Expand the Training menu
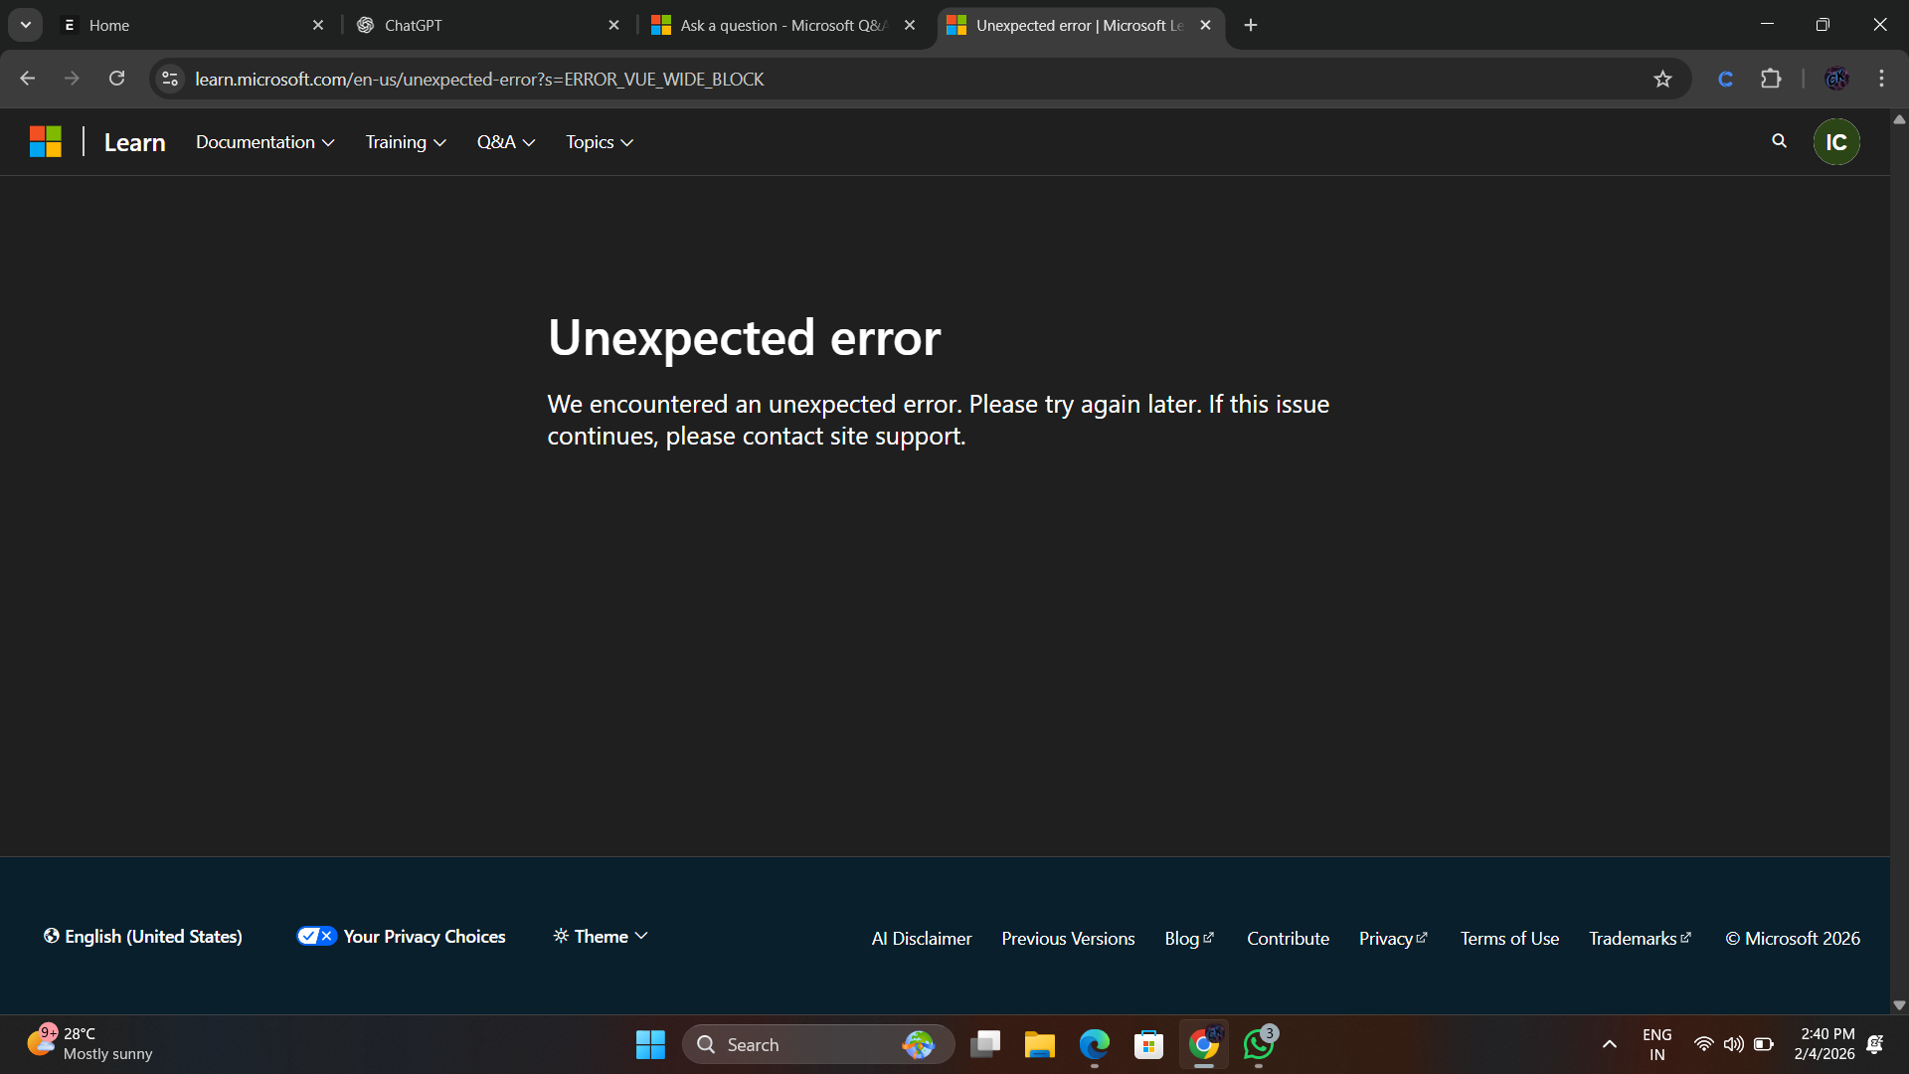 pyautogui.click(x=406, y=142)
